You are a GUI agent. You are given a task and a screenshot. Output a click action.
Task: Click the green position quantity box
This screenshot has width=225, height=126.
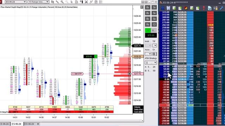point(148,30)
